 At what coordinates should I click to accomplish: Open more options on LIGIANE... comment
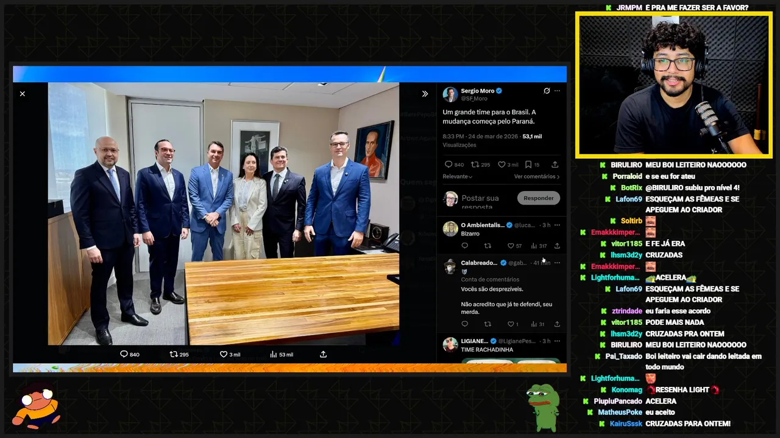(557, 341)
